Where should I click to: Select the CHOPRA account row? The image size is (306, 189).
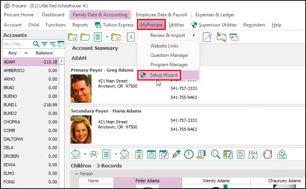pos(31,122)
